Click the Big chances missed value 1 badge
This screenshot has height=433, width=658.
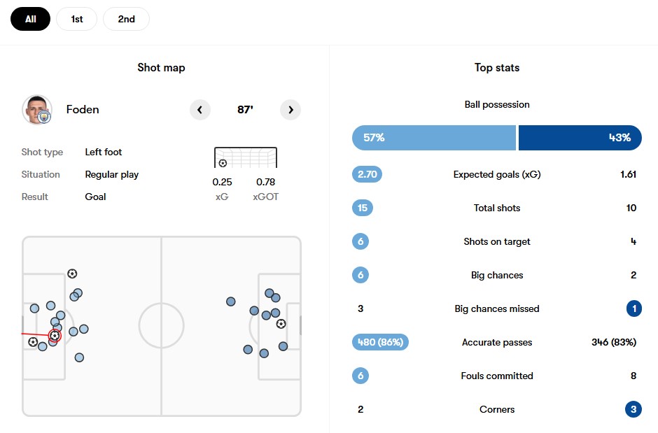pyautogui.click(x=634, y=308)
